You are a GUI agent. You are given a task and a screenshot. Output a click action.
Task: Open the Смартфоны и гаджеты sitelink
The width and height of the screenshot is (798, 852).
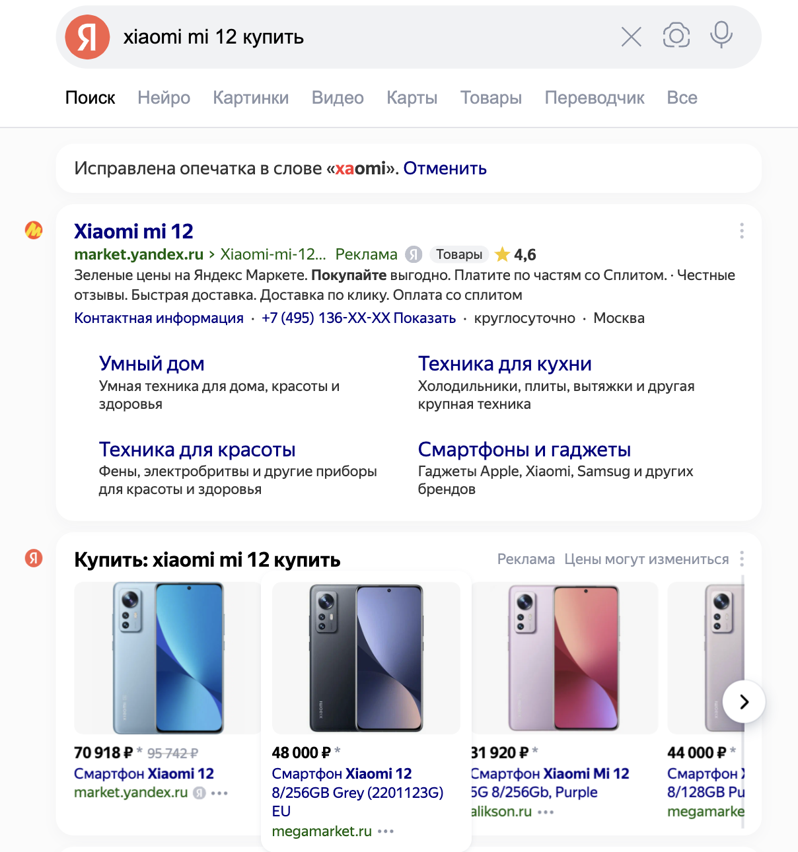[524, 449]
